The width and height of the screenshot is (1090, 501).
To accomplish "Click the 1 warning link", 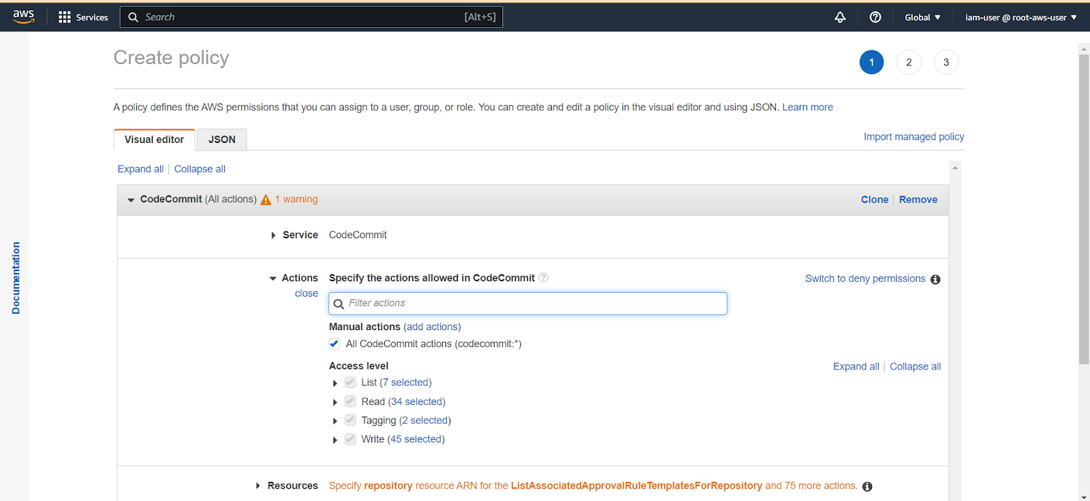I will pyautogui.click(x=296, y=199).
